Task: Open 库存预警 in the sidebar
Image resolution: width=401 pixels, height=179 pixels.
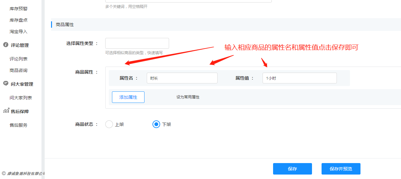Action: coord(19,9)
